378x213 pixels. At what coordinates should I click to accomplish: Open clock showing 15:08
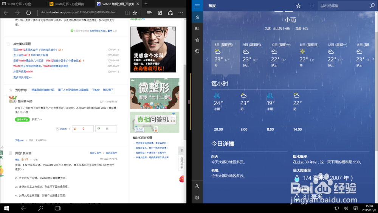pos(369,208)
